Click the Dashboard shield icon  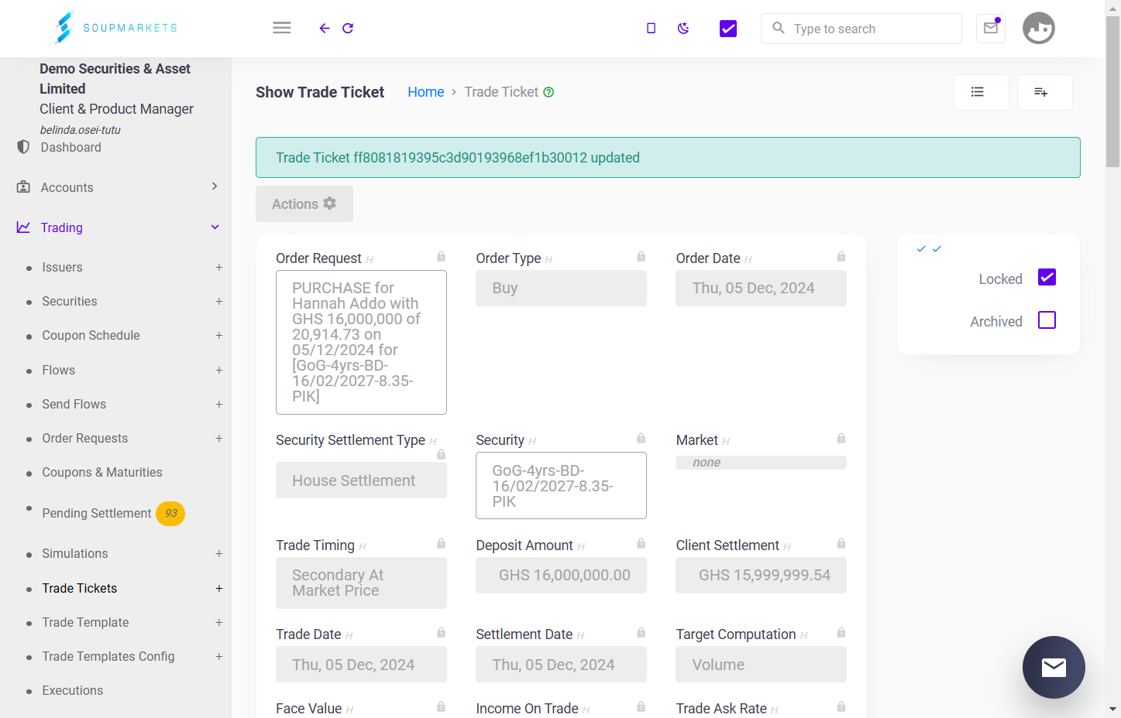click(x=23, y=147)
